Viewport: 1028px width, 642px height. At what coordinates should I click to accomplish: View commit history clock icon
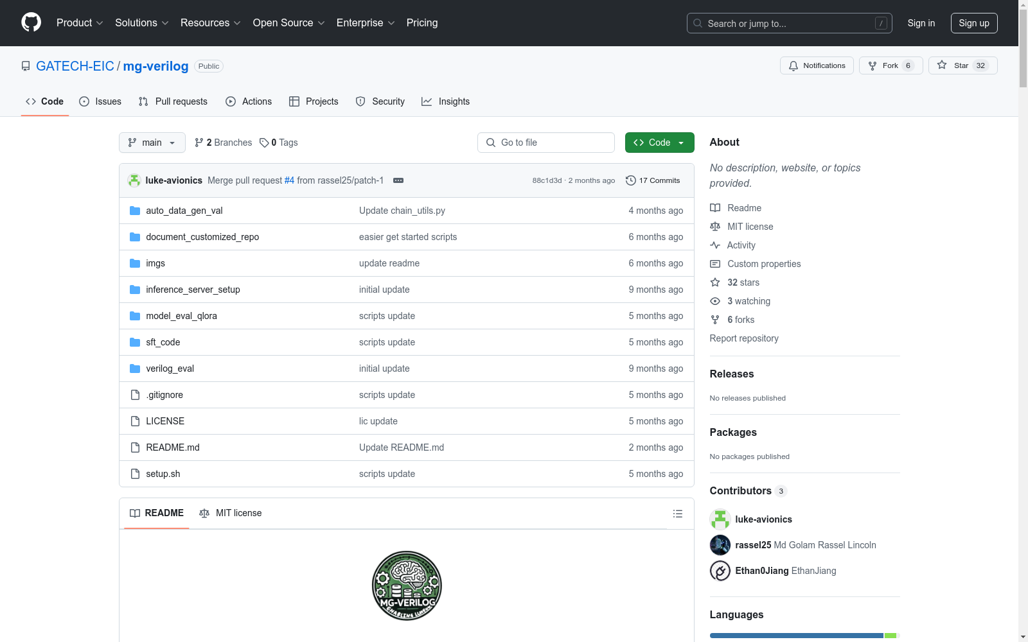click(631, 180)
